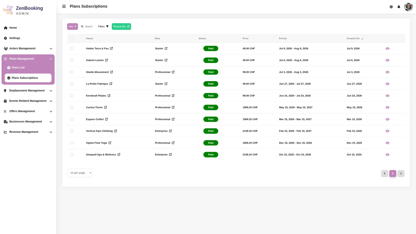The width and height of the screenshot is (416, 234).
Task: Collapse Plans Management section
Action: tap(28, 59)
